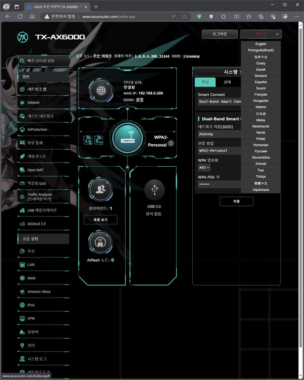Open the IPv6 settings icon
Screen dimensions: 304x380
23,305
